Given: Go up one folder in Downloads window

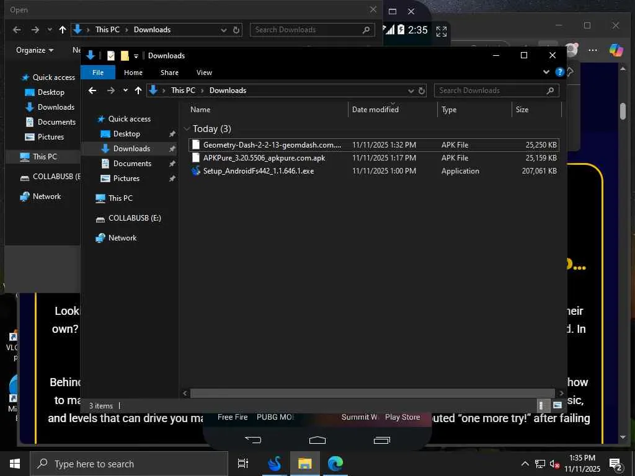Looking at the screenshot, I should (x=138, y=90).
